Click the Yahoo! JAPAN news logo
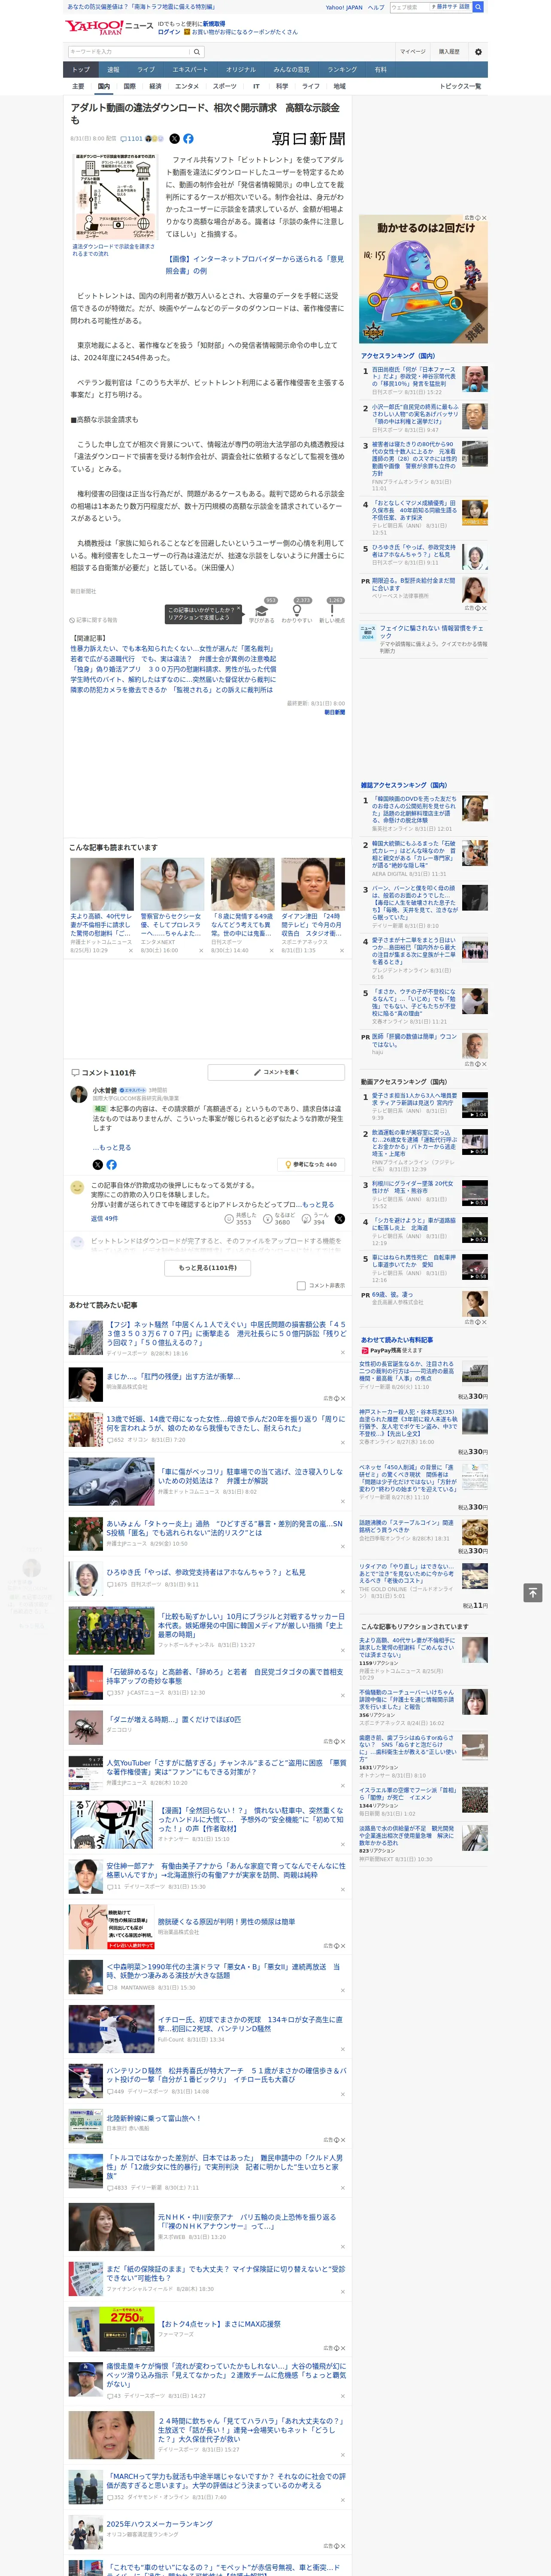Image resolution: width=551 pixels, height=2576 pixels. tap(109, 27)
